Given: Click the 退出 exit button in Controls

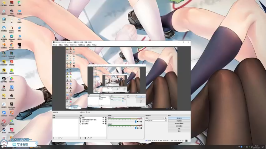Looking at the screenshot, I should (179, 131).
